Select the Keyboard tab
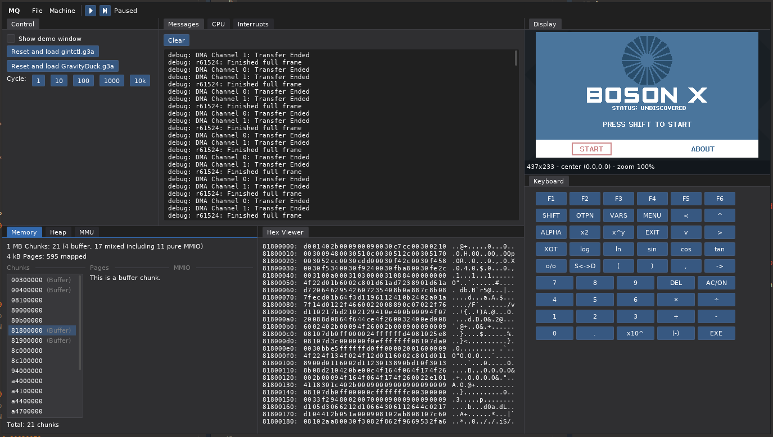The image size is (773, 437). point(549,181)
